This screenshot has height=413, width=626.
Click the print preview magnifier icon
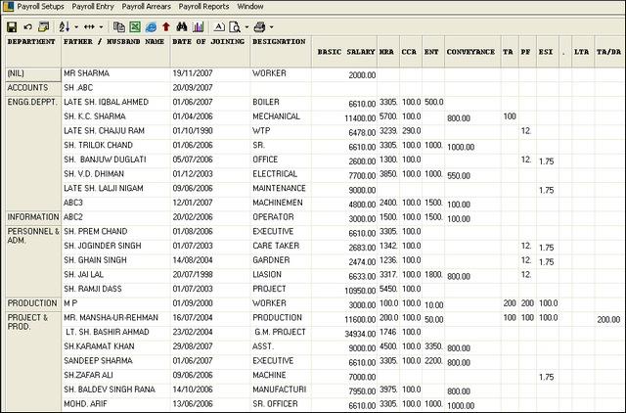(x=235, y=27)
